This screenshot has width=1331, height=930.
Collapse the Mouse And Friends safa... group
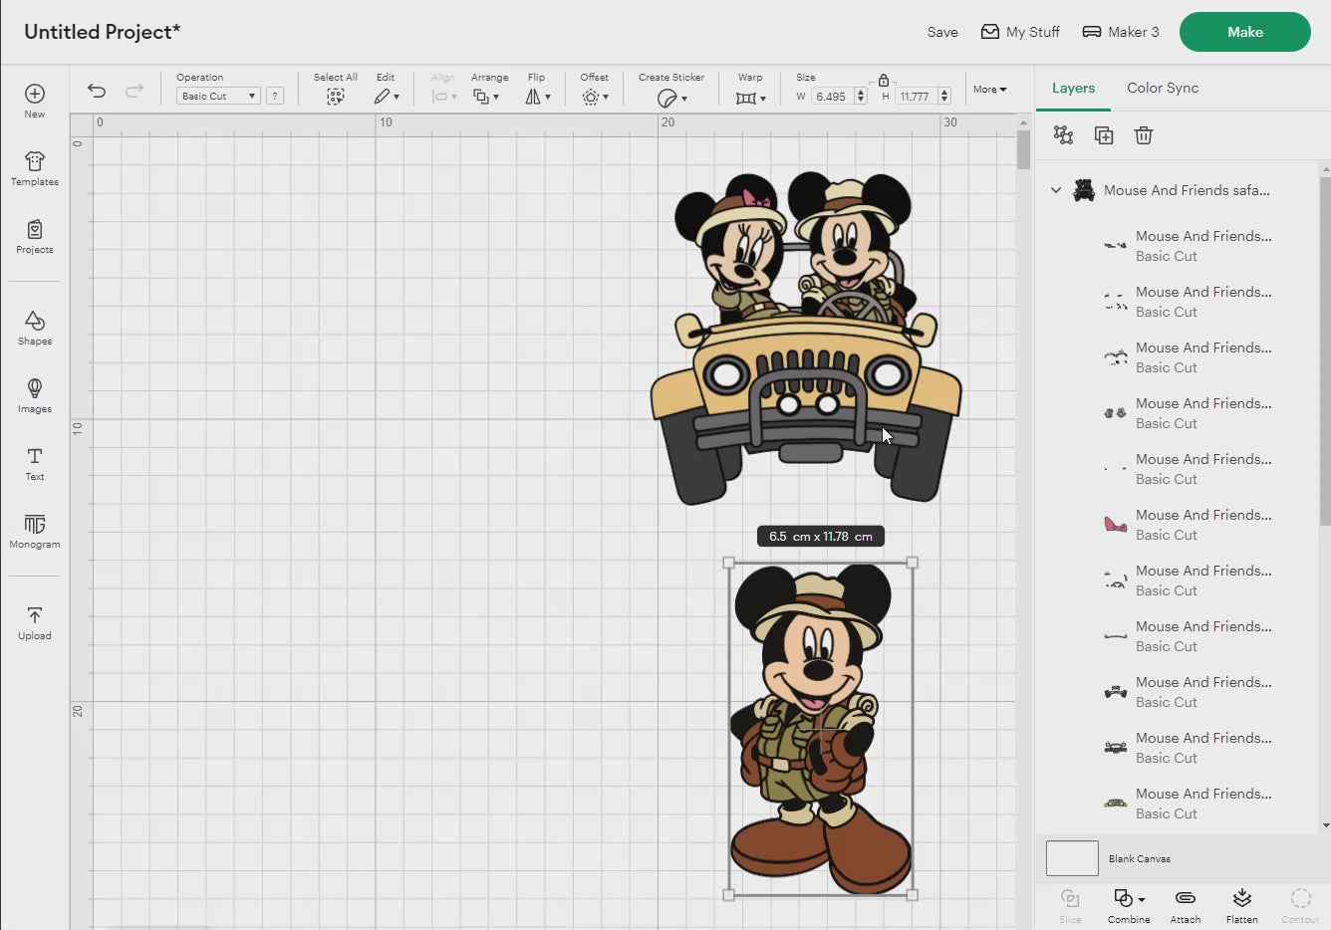click(1056, 190)
